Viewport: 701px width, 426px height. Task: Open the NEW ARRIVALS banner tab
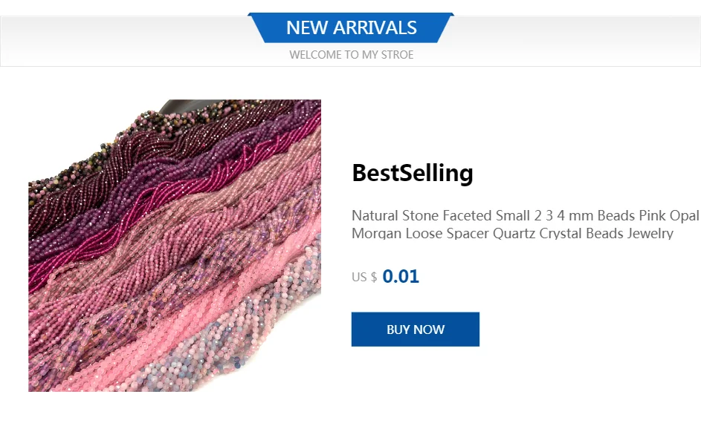pos(351,28)
